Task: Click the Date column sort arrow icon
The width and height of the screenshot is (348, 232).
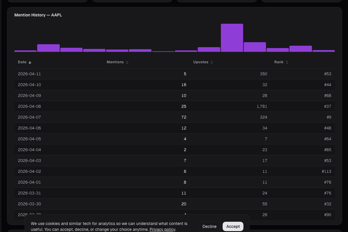Action: (x=30, y=62)
